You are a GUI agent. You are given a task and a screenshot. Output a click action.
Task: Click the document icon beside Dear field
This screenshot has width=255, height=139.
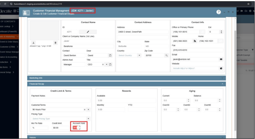tap(110, 56)
